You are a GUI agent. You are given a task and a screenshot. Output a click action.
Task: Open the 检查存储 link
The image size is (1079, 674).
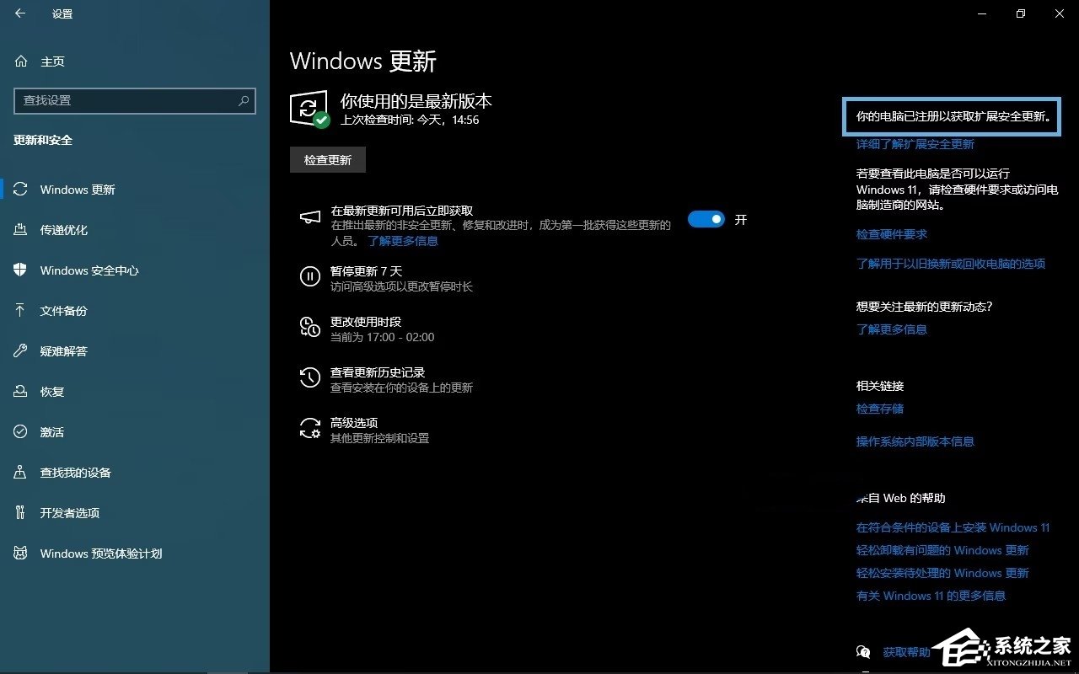coord(879,409)
